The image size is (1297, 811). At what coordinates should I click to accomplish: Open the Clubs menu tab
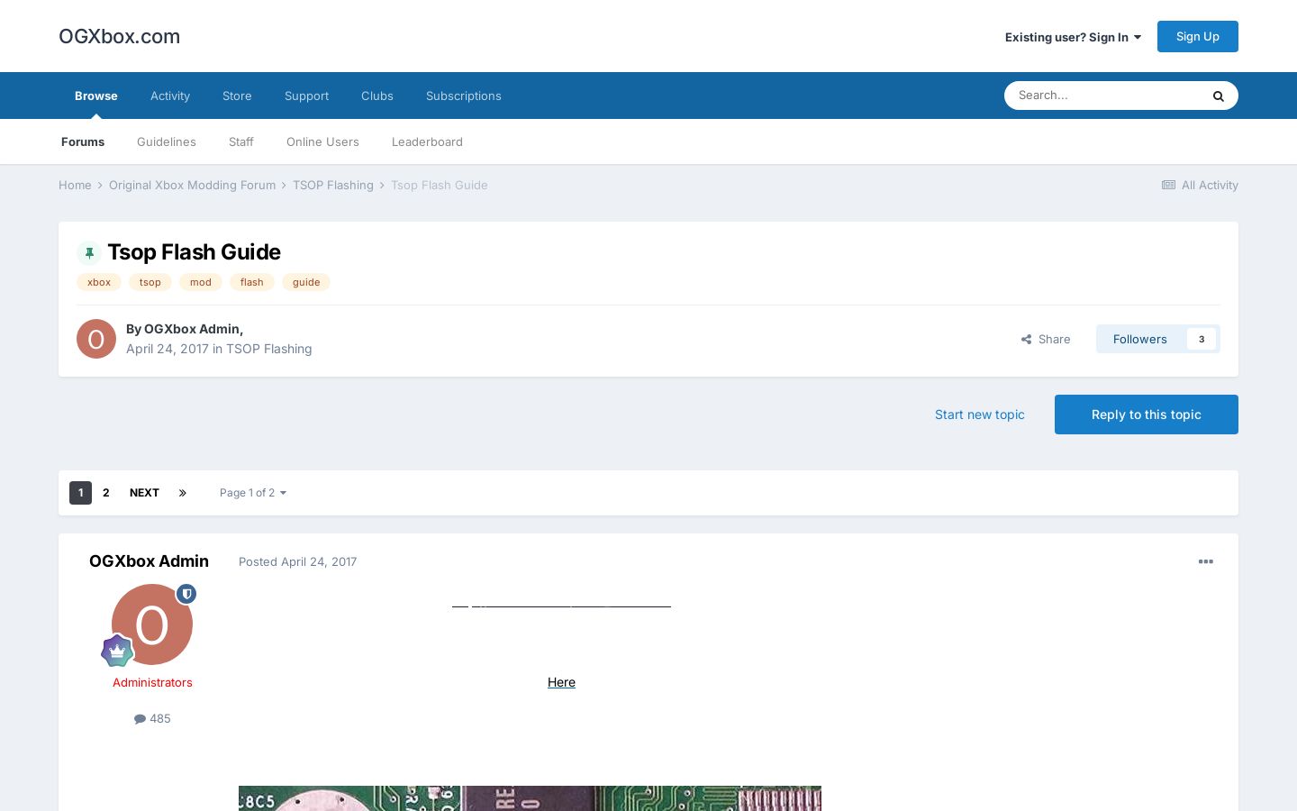tap(377, 96)
